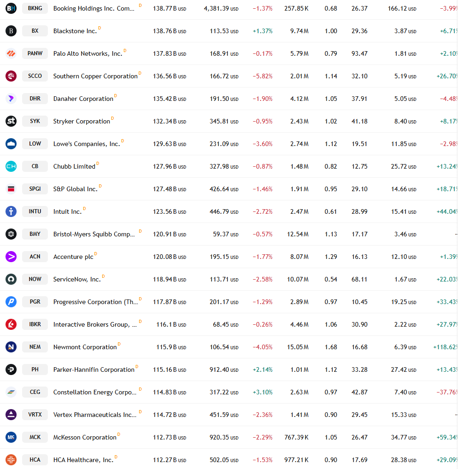The image size is (458, 469).
Task: Click change value +3.10%
Action: 263,393
